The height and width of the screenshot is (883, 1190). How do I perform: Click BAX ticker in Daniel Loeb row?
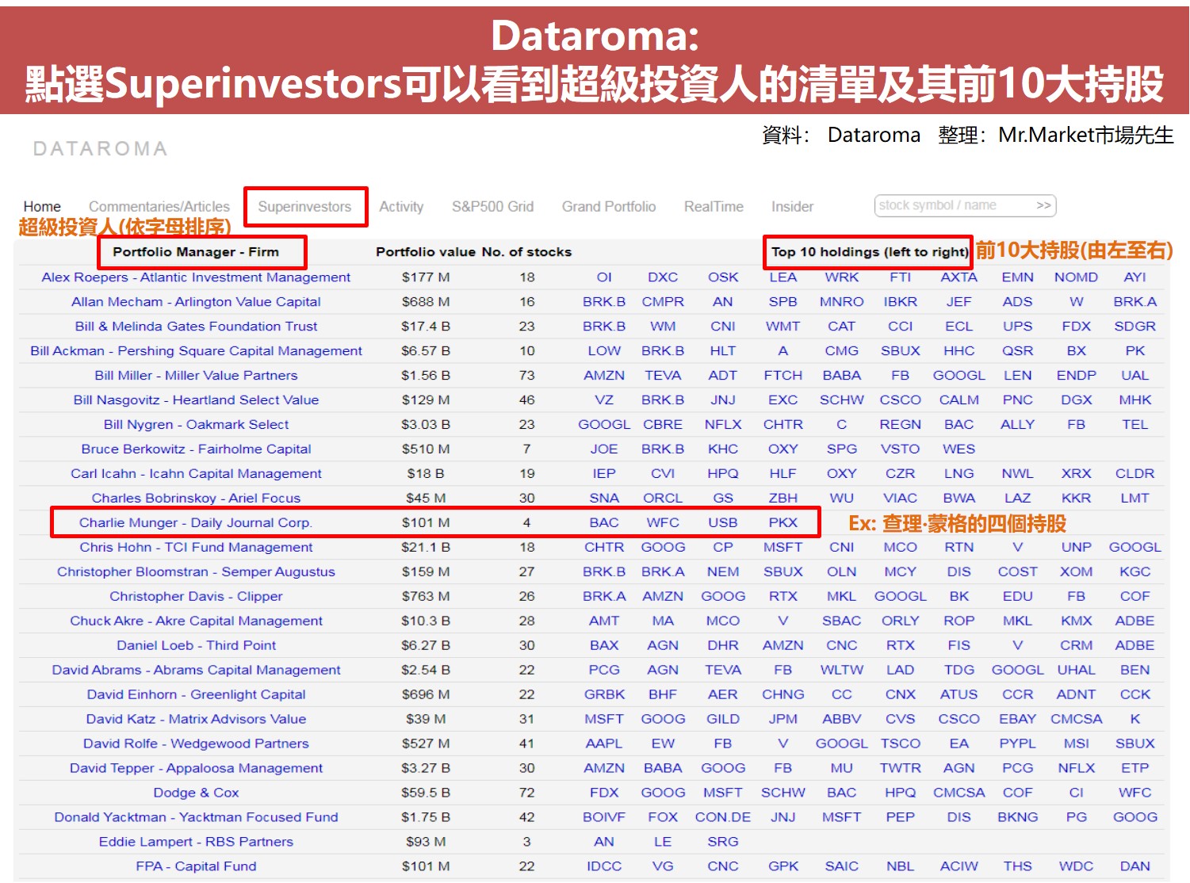pos(604,645)
